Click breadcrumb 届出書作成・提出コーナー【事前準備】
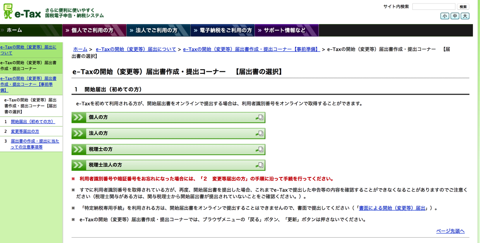Viewport: 480px width, 243px height. (251, 49)
